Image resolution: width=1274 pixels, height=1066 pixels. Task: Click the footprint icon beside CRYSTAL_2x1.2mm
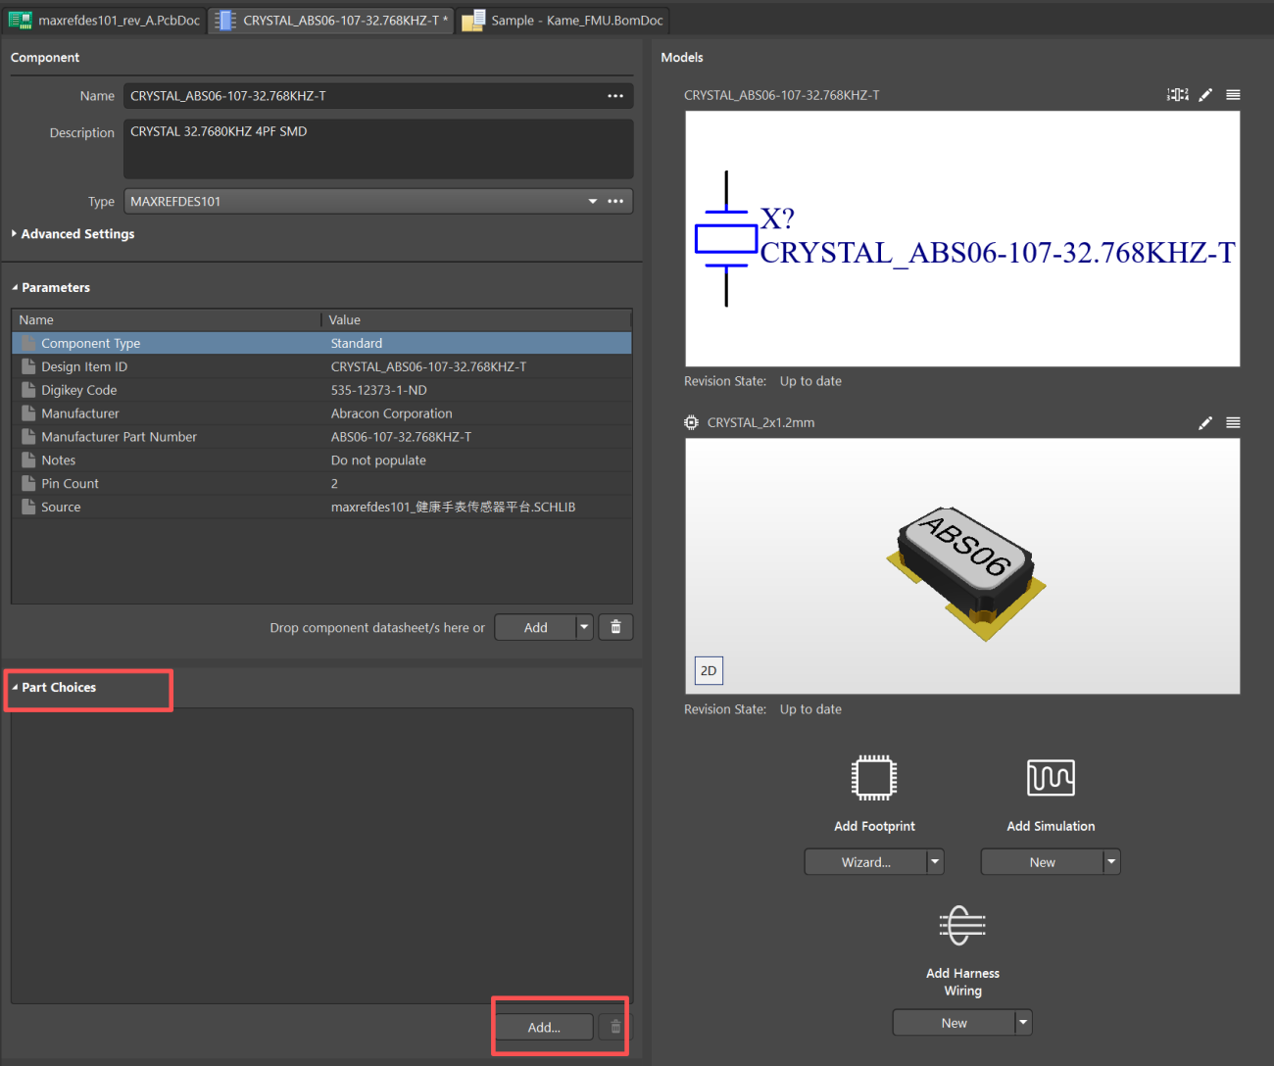691,422
